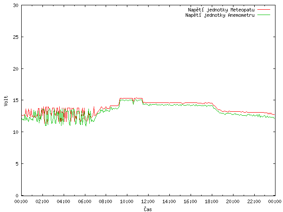This screenshot has height=212, width=283.
Task: Click the y-axis value 20
Action: [16, 69]
